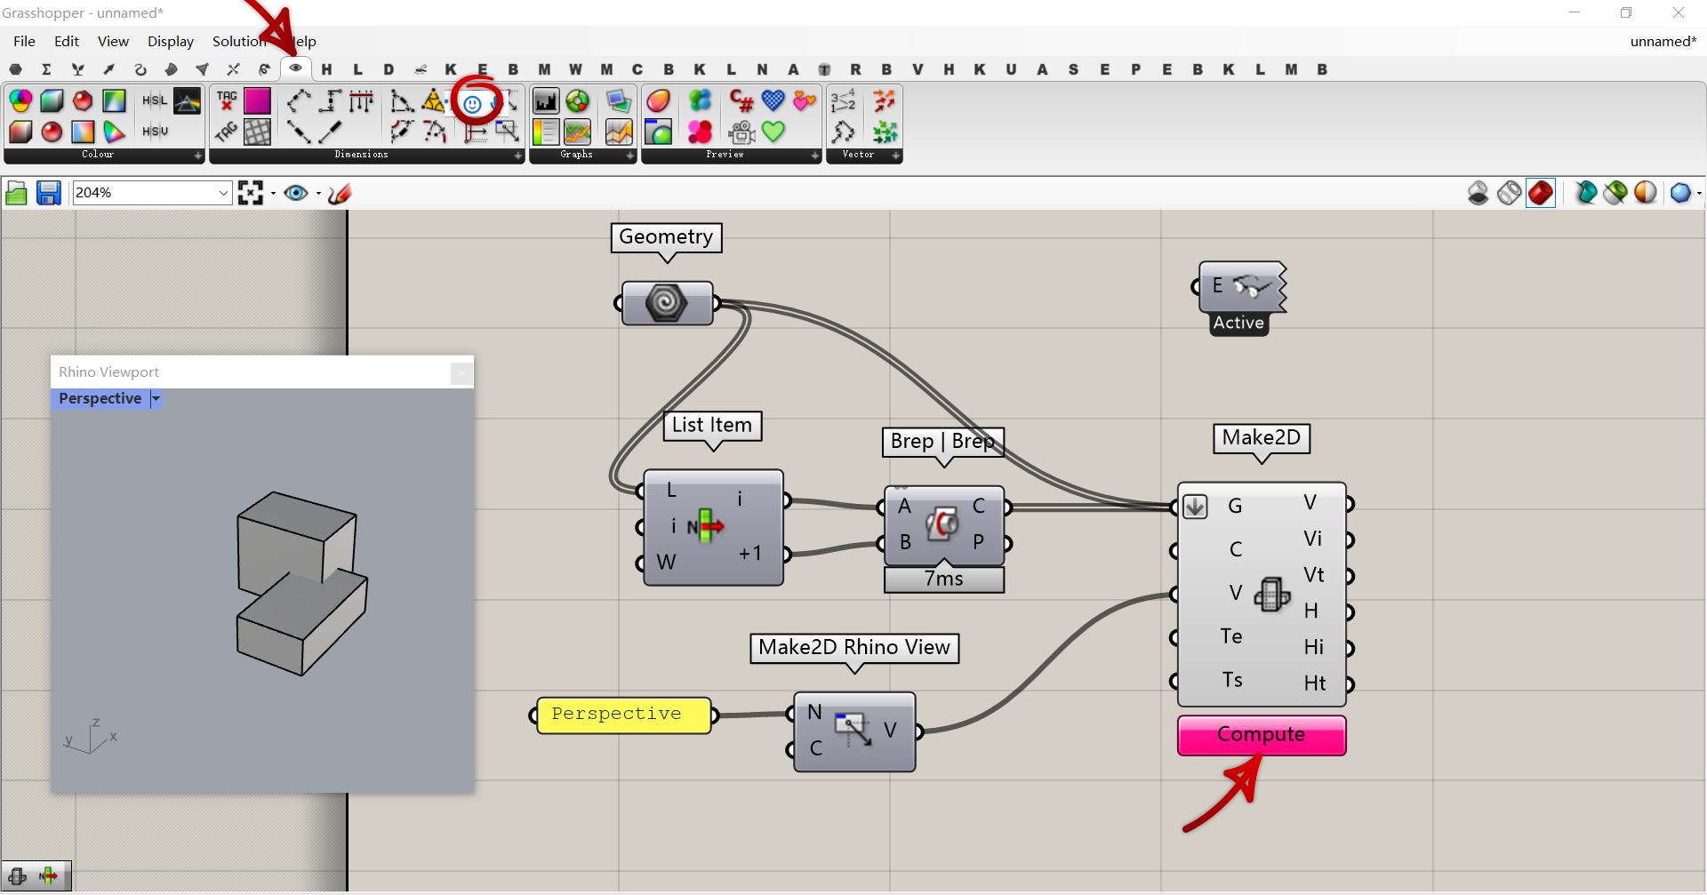This screenshot has width=1707, height=895.
Task: Open the preview eye dropdown arrow
Action: tap(318, 193)
